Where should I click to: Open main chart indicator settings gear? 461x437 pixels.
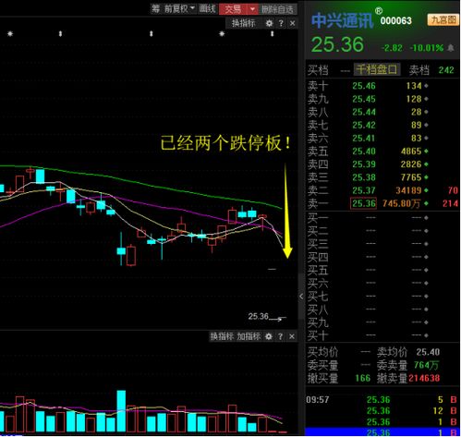(270, 23)
